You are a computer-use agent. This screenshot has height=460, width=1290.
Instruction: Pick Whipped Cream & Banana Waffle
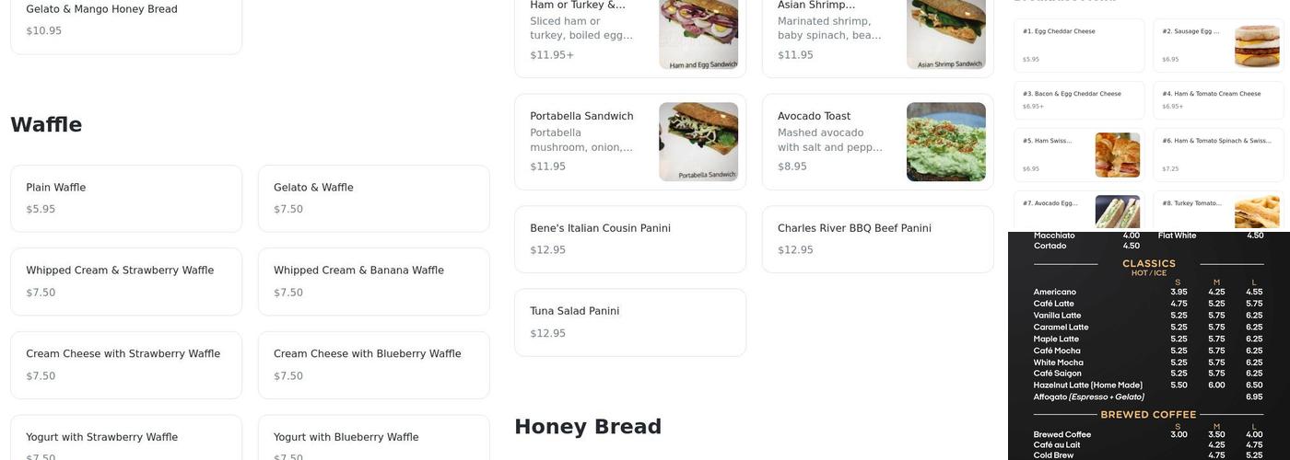click(x=373, y=281)
